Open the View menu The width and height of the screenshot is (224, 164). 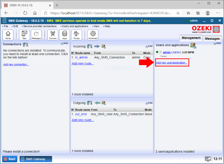coord(96,26)
